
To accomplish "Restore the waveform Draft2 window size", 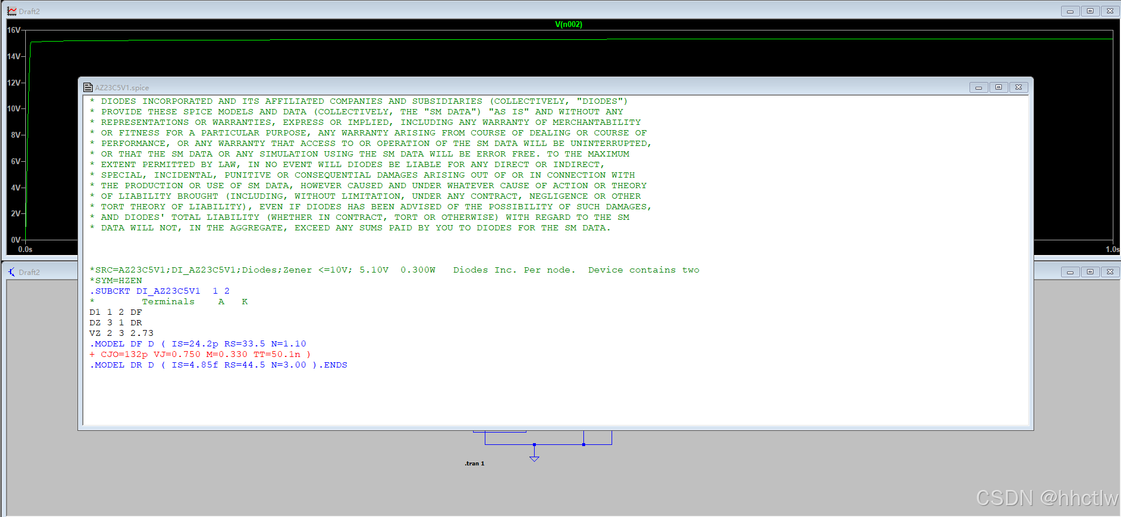I will (x=1090, y=11).
